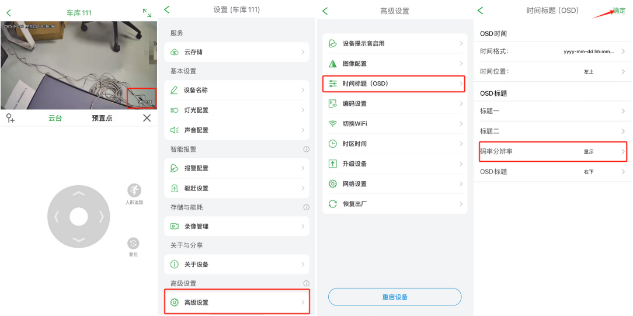
Task: Tap the add preset point pin icon
Action: pos(10,118)
